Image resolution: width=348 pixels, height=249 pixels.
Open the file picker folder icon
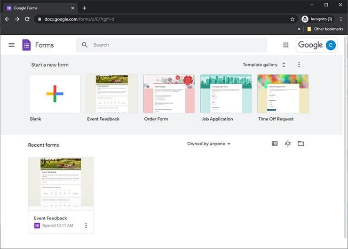click(301, 144)
